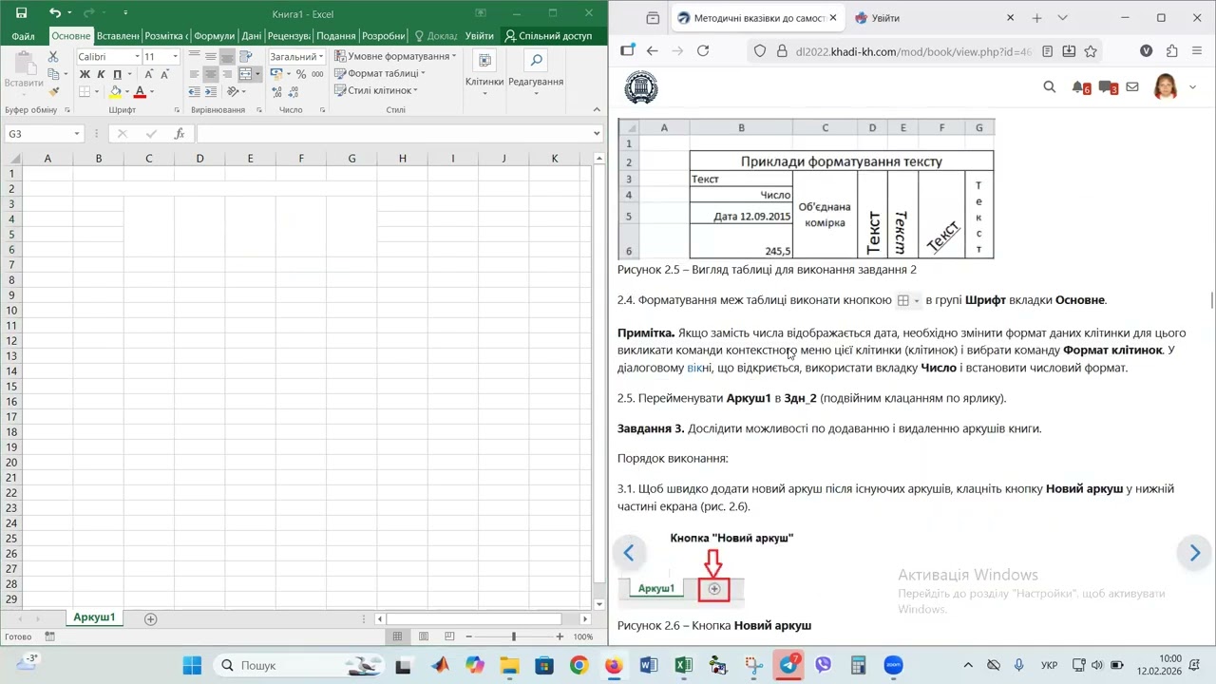The height and width of the screenshot is (684, 1216).
Task: Open the Name Box dropdown arrow
Action: (77, 134)
